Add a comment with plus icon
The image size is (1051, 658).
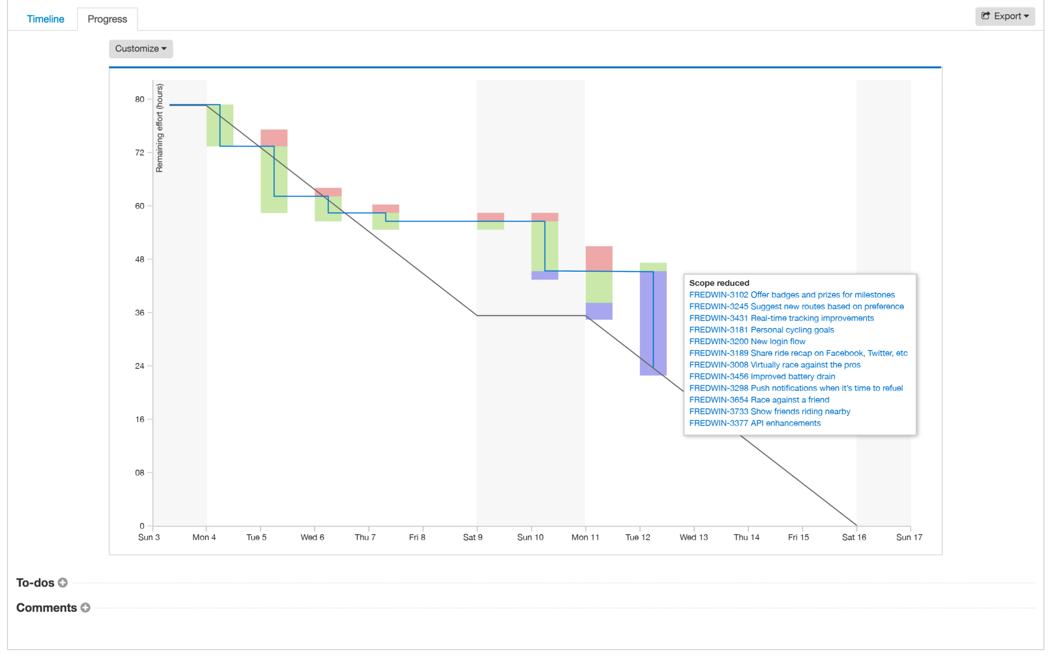pyautogui.click(x=85, y=608)
